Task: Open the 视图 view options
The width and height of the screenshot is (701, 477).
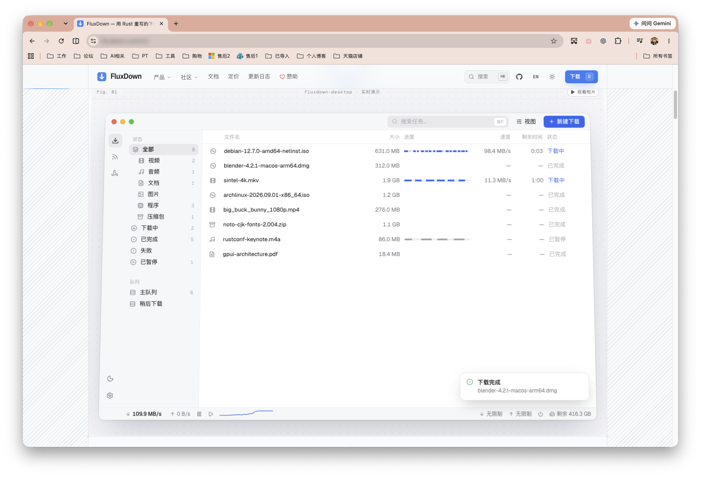Action: tap(526, 121)
